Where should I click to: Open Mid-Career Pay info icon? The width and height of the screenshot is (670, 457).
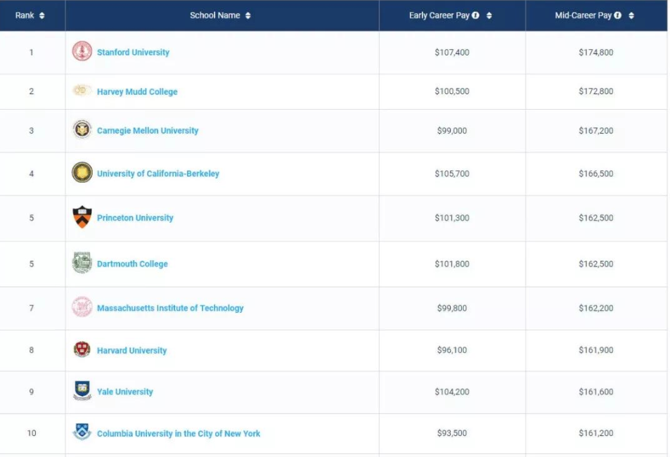coord(617,15)
